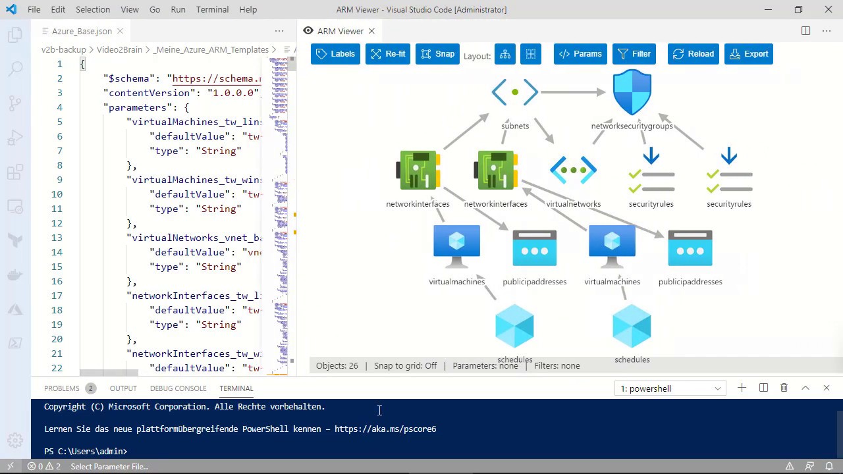Click the Re-fit button
The width and height of the screenshot is (843, 474).
[x=388, y=54]
